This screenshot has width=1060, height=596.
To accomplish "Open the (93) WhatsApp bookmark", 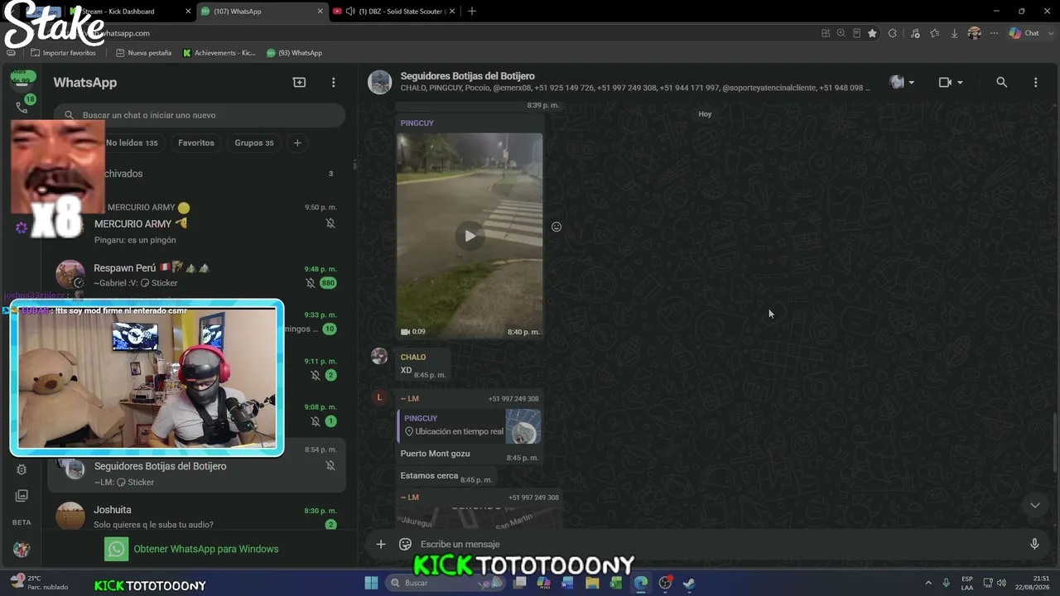I will [294, 53].
